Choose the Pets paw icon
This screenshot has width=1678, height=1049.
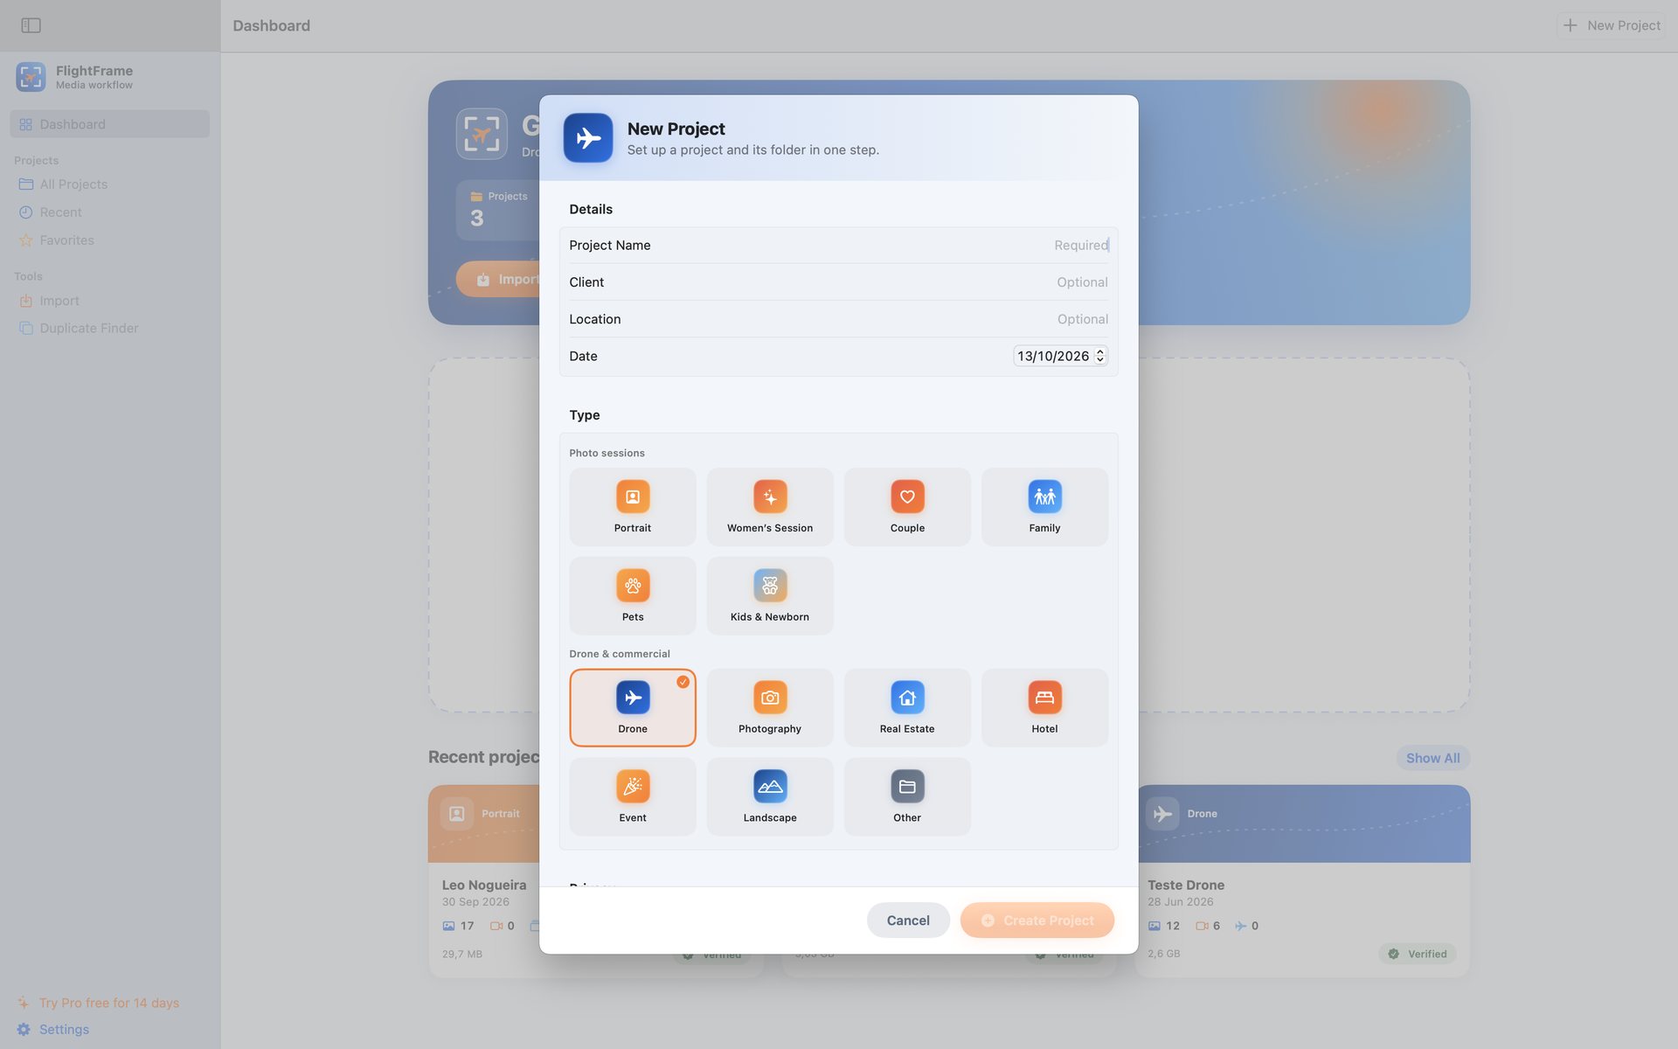coord(633,586)
